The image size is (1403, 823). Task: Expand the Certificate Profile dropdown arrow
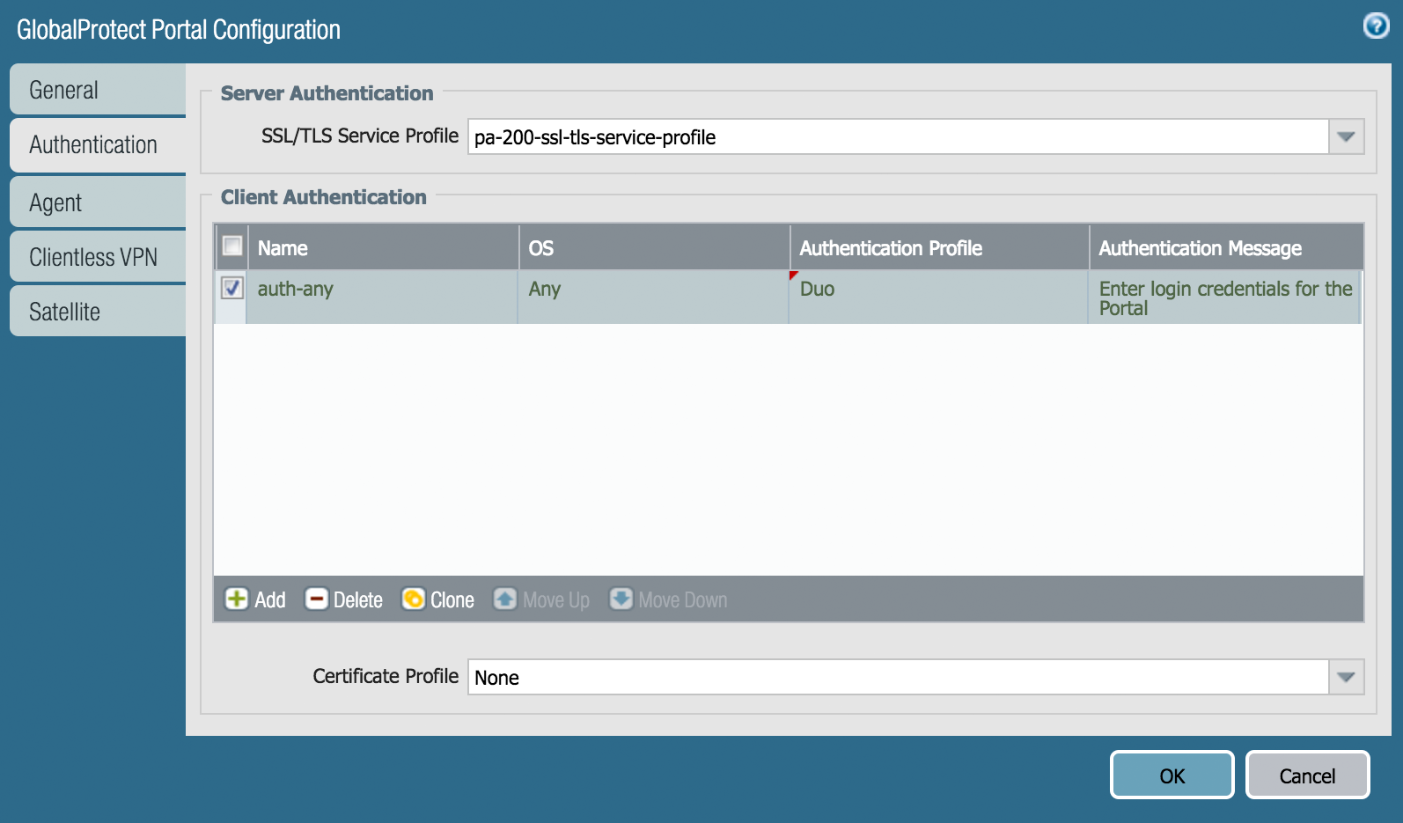pos(1346,677)
